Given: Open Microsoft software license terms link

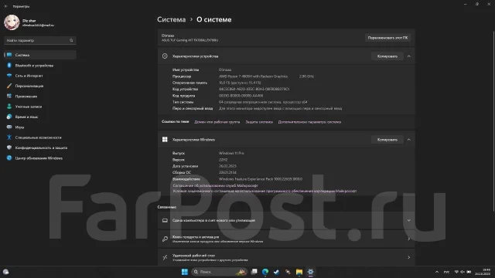Looking at the screenshot, I should 265,191.
